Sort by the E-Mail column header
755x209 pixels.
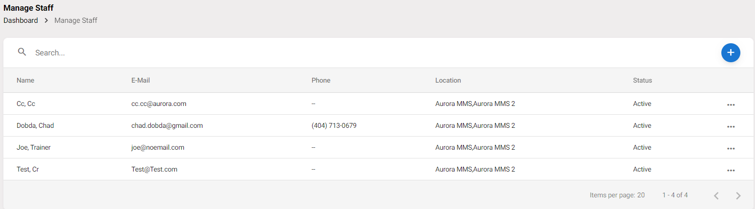pos(140,80)
